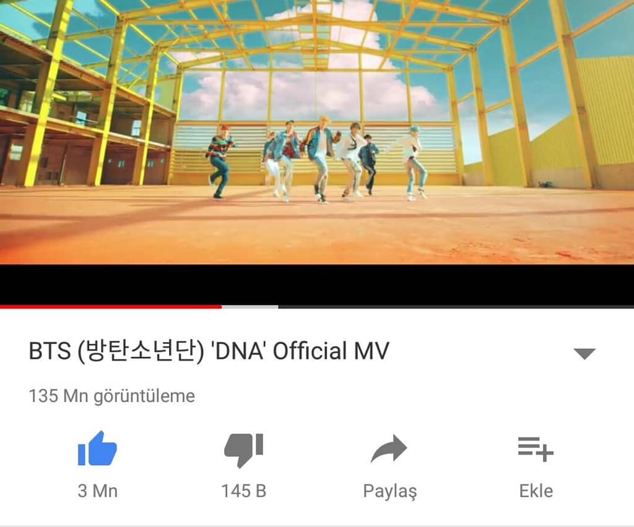
Task: Like the video with thumbs-up icon
Action: point(97,448)
